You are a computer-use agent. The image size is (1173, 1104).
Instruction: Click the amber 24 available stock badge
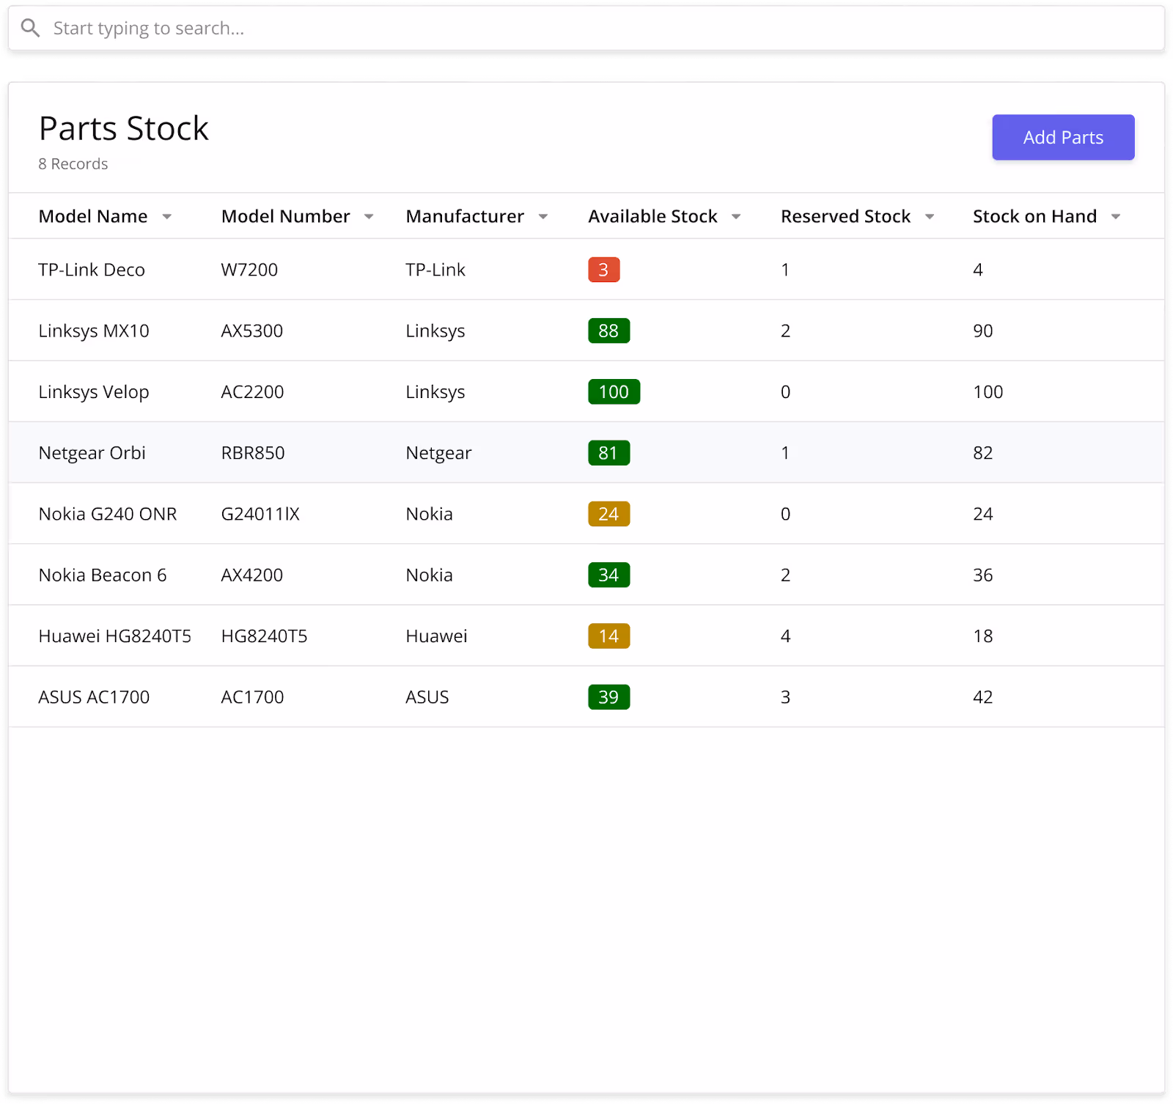(608, 514)
